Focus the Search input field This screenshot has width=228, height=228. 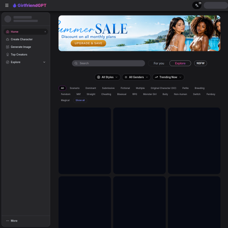pyautogui.click(x=108, y=63)
